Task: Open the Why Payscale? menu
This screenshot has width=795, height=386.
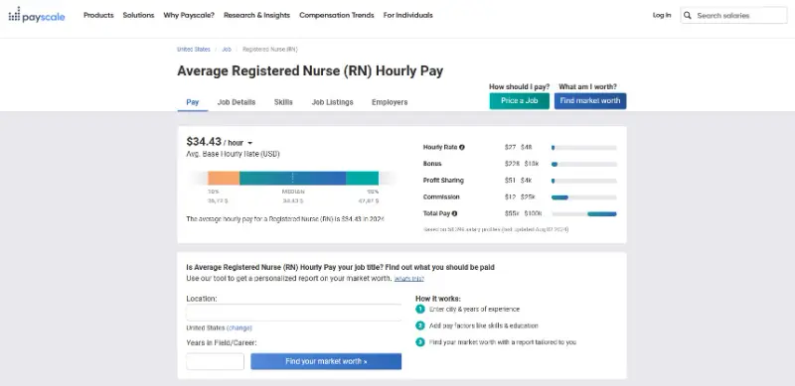Action: (189, 15)
